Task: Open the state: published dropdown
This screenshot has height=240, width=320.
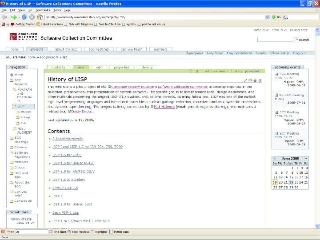Action: click(x=248, y=71)
